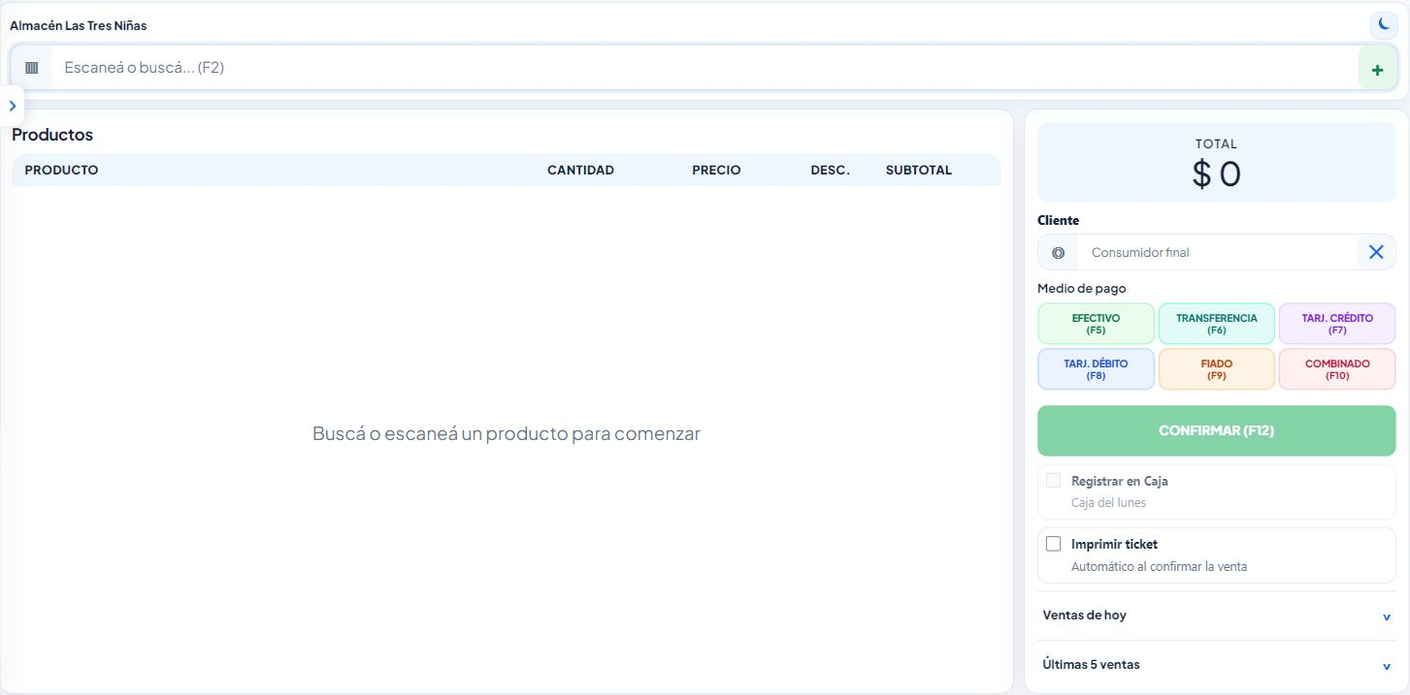Select Fiado (F9) payment method
This screenshot has width=1410, height=695.
pyautogui.click(x=1217, y=369)
